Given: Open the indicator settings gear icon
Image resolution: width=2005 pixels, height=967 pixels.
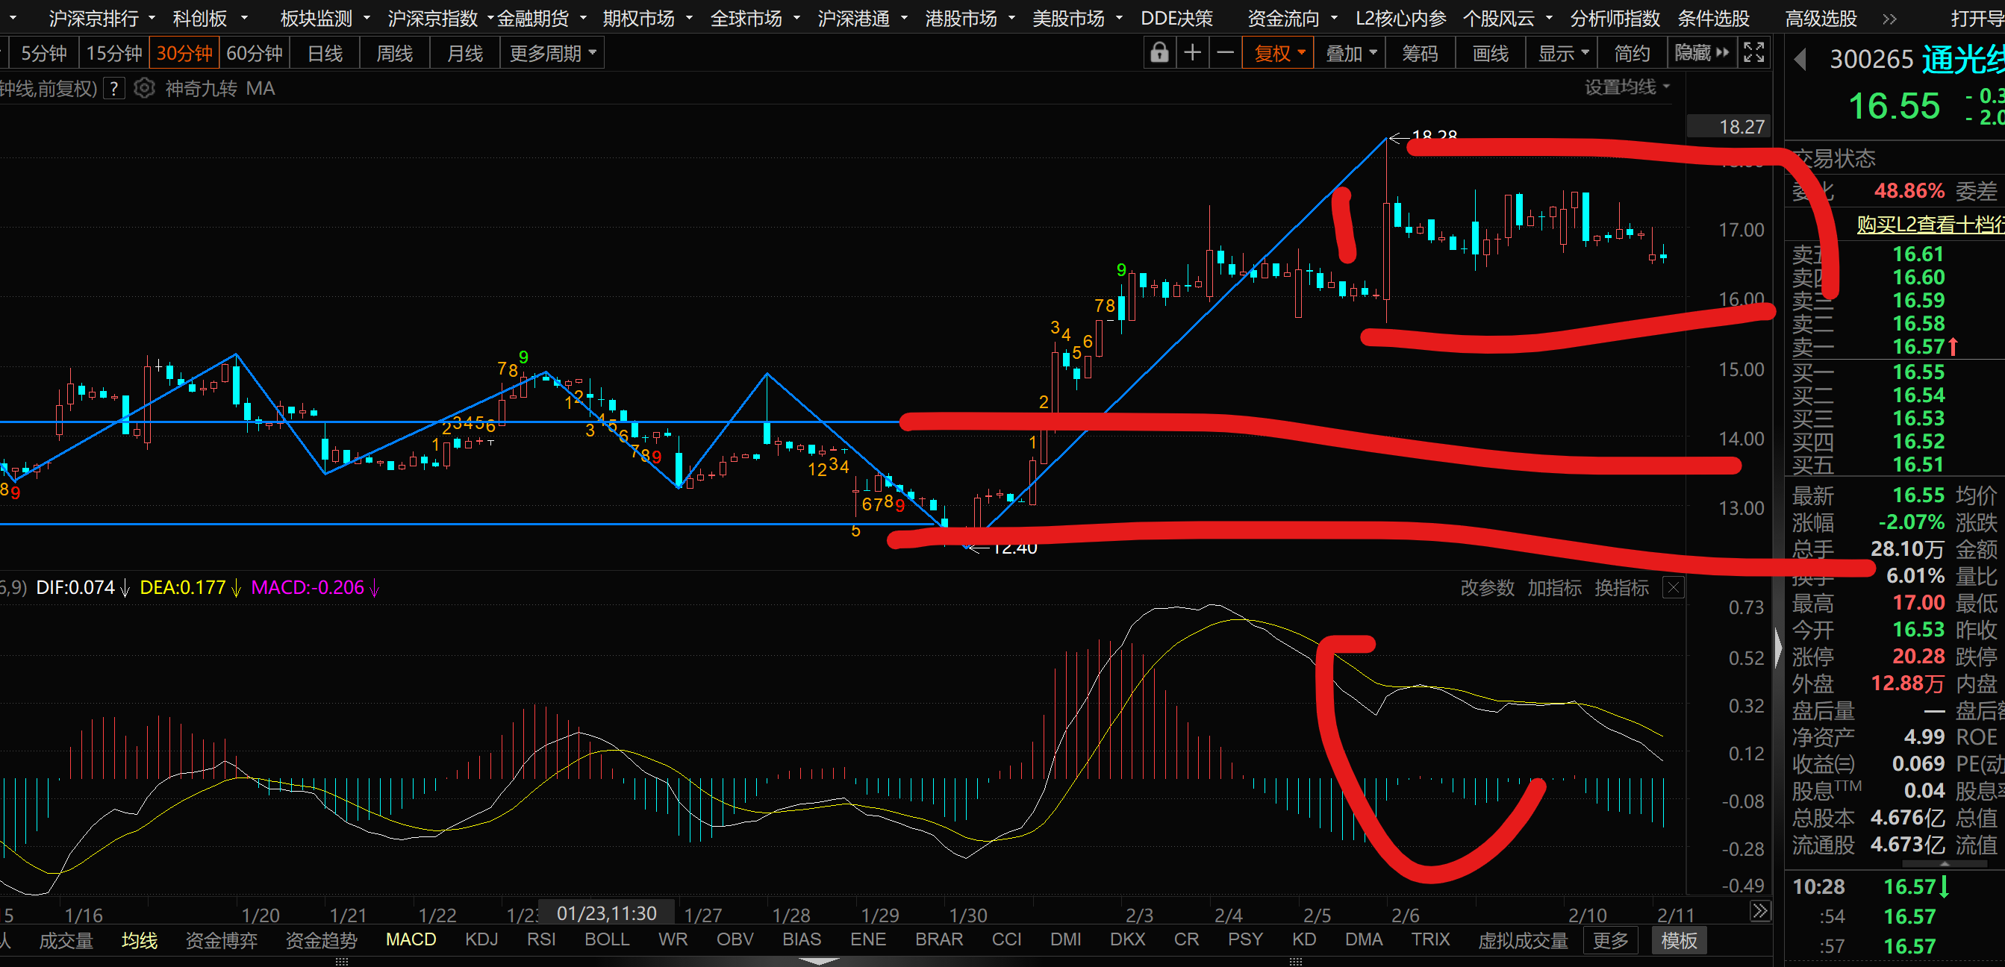Looking at the screenshot, I should pyautogui.click(x=144, y=89).
